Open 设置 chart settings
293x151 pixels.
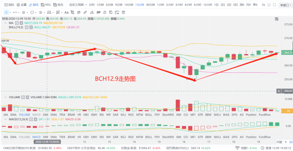pyautogui.click(x=22, y=5)
